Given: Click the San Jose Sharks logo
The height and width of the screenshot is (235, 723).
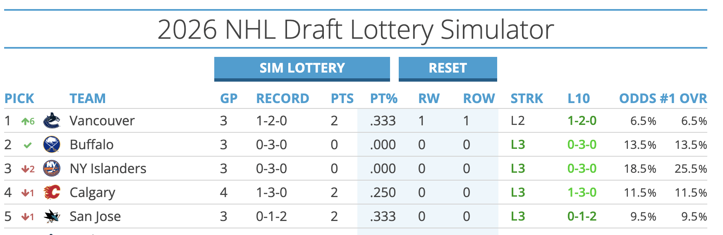Looking at the screenshot, I should 52,216.
